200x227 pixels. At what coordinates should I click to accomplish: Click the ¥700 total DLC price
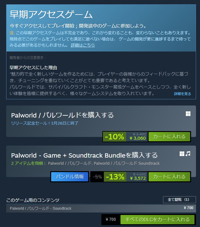(x=111, y=220)
